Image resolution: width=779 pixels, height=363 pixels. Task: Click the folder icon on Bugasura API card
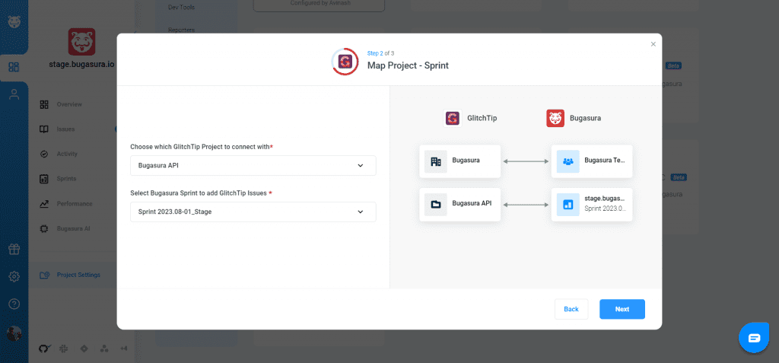(x=436, y=205)
